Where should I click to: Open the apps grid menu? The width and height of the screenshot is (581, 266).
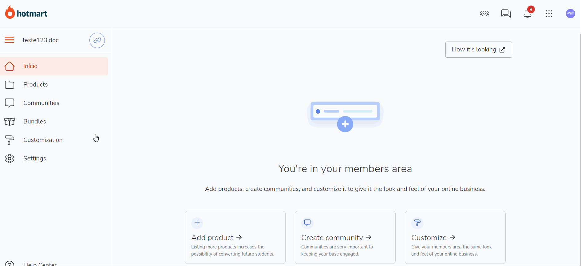click(549, 14)
